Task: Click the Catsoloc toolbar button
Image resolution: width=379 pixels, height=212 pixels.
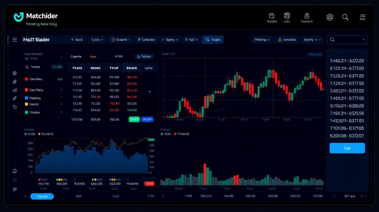Action: (146, 40)
